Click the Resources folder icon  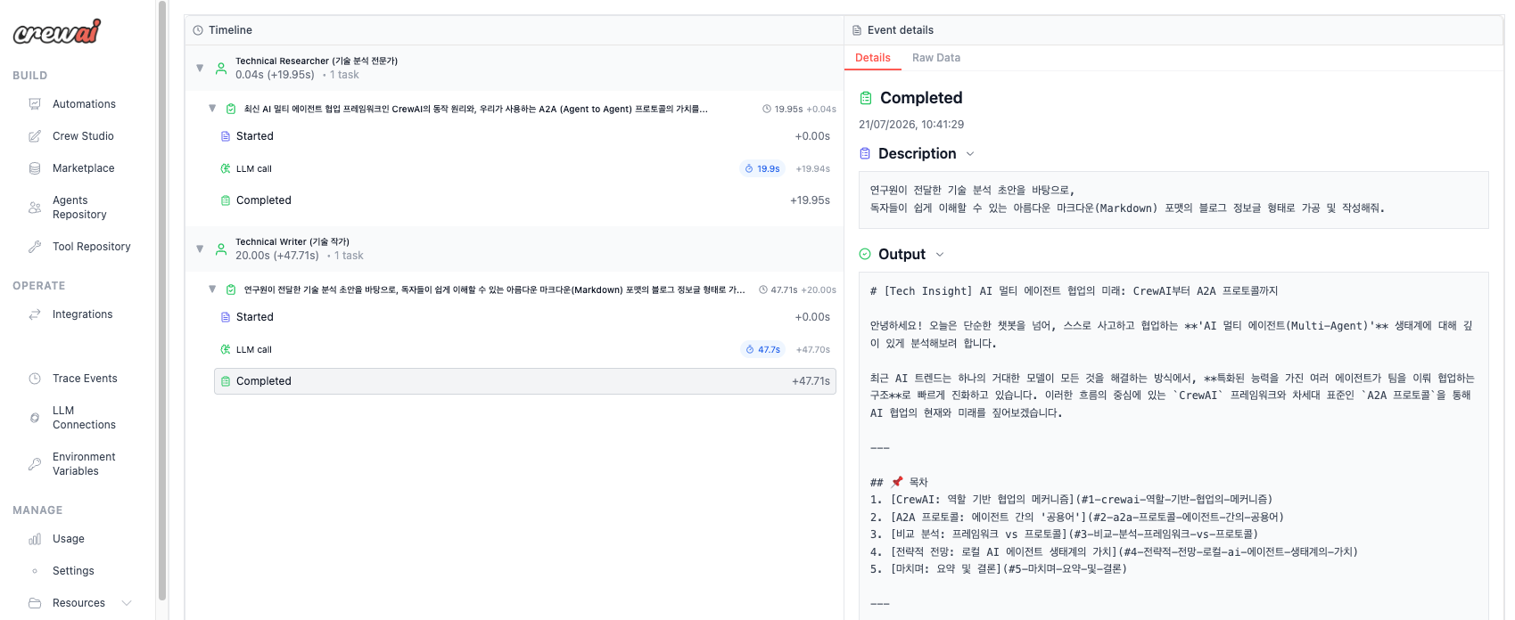35,603
